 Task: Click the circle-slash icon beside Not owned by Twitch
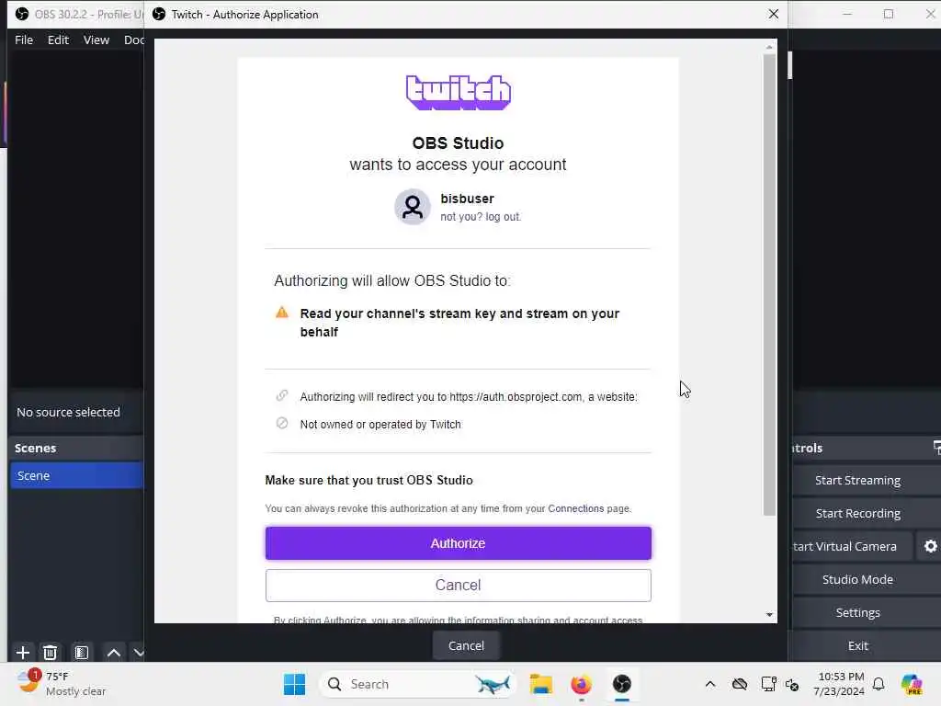(281, 423)
